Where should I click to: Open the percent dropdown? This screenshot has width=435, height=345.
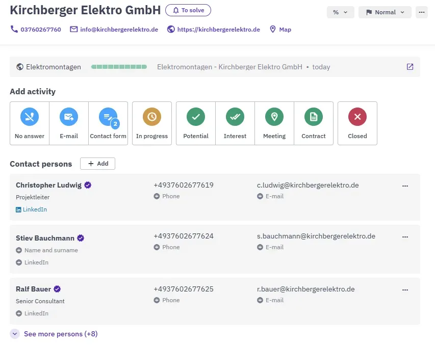tap(340, 12)
